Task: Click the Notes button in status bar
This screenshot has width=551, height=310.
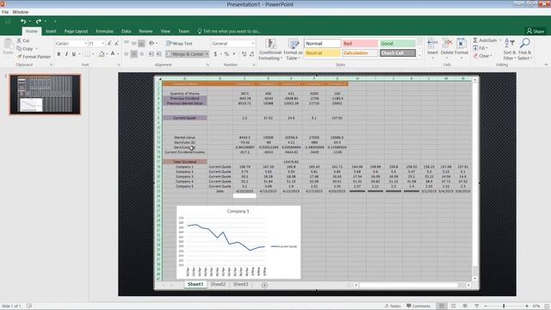Action: [x=393, y=307]
